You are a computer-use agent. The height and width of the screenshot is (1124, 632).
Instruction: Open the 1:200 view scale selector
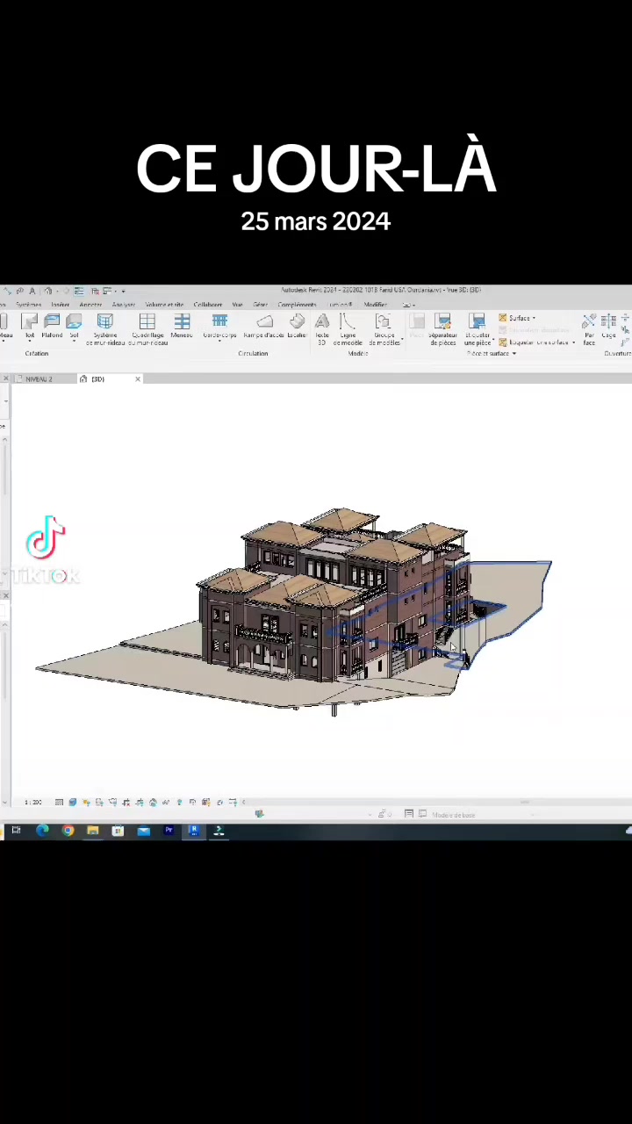(32, 803)
